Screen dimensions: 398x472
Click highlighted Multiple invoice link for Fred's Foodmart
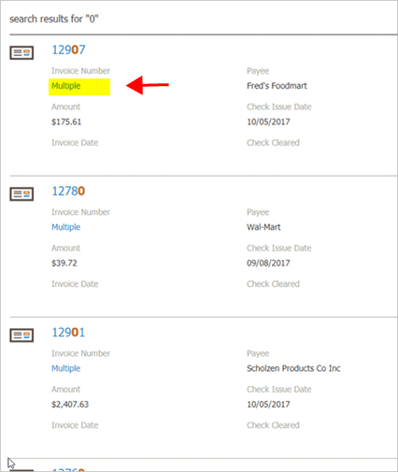tap(66, 86)
